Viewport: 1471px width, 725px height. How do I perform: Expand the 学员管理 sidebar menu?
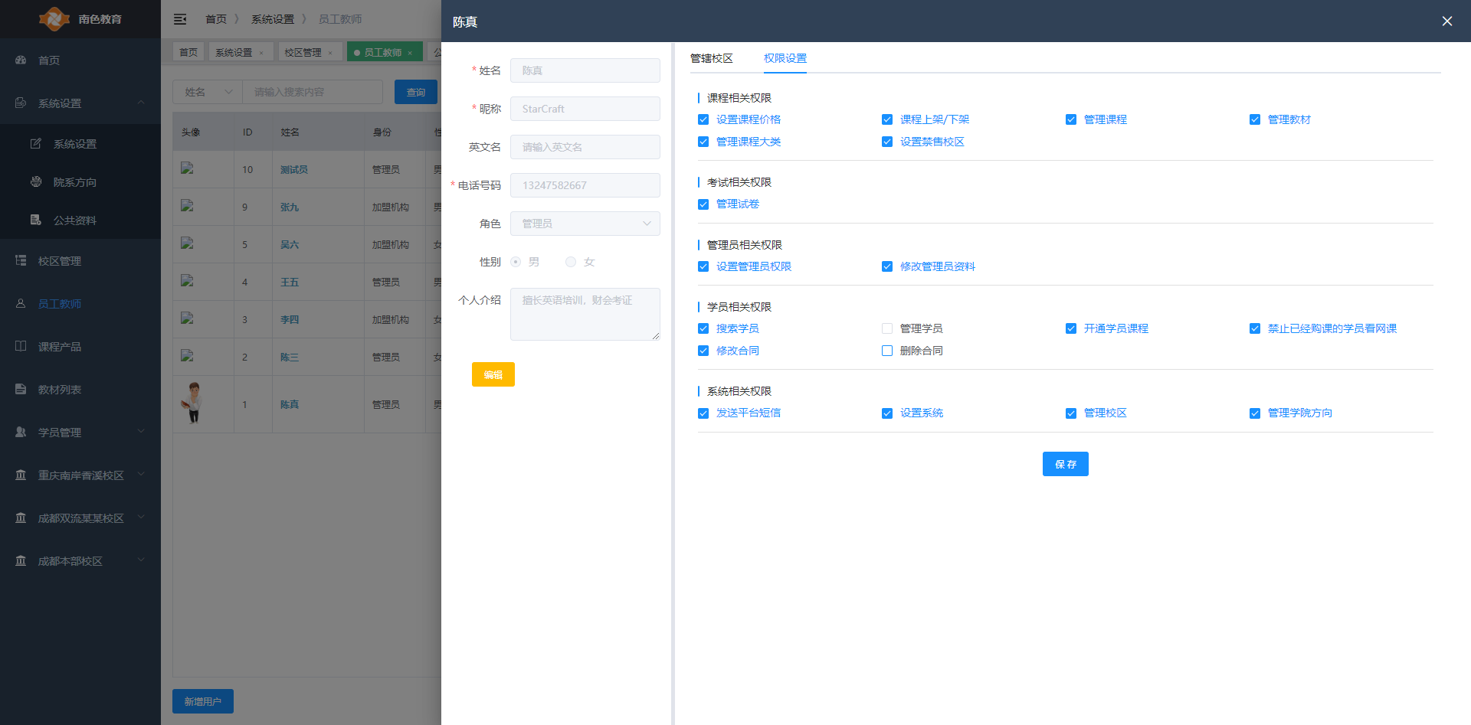point(80,432)
